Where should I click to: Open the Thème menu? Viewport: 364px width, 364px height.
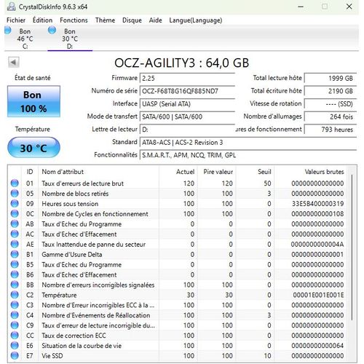coord(105,20)
